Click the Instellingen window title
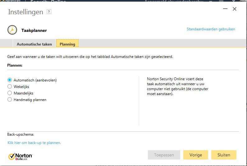247x166 pixels. pyautogui.click(x=25, y=12)
